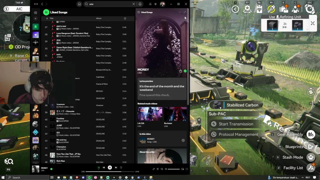Open the Browse icon beside the search field
The image size is (320, 180).
pyautogui.click(x=140, y=4)
